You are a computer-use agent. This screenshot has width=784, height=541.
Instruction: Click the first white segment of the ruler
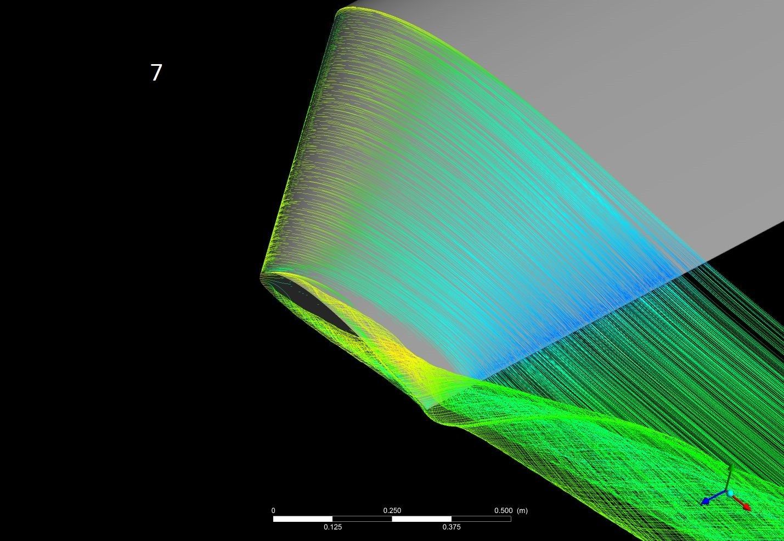(x=303, y=519)
